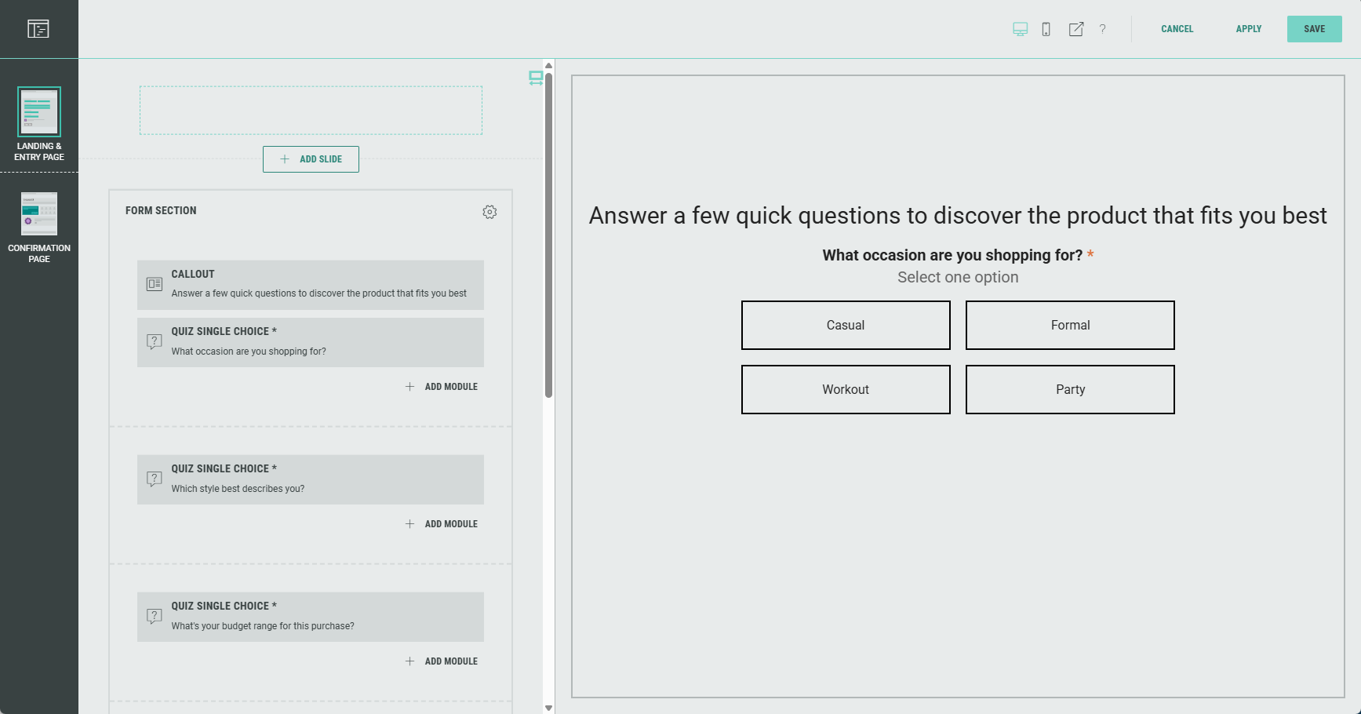Cancel the form editing

[1177, 29]
